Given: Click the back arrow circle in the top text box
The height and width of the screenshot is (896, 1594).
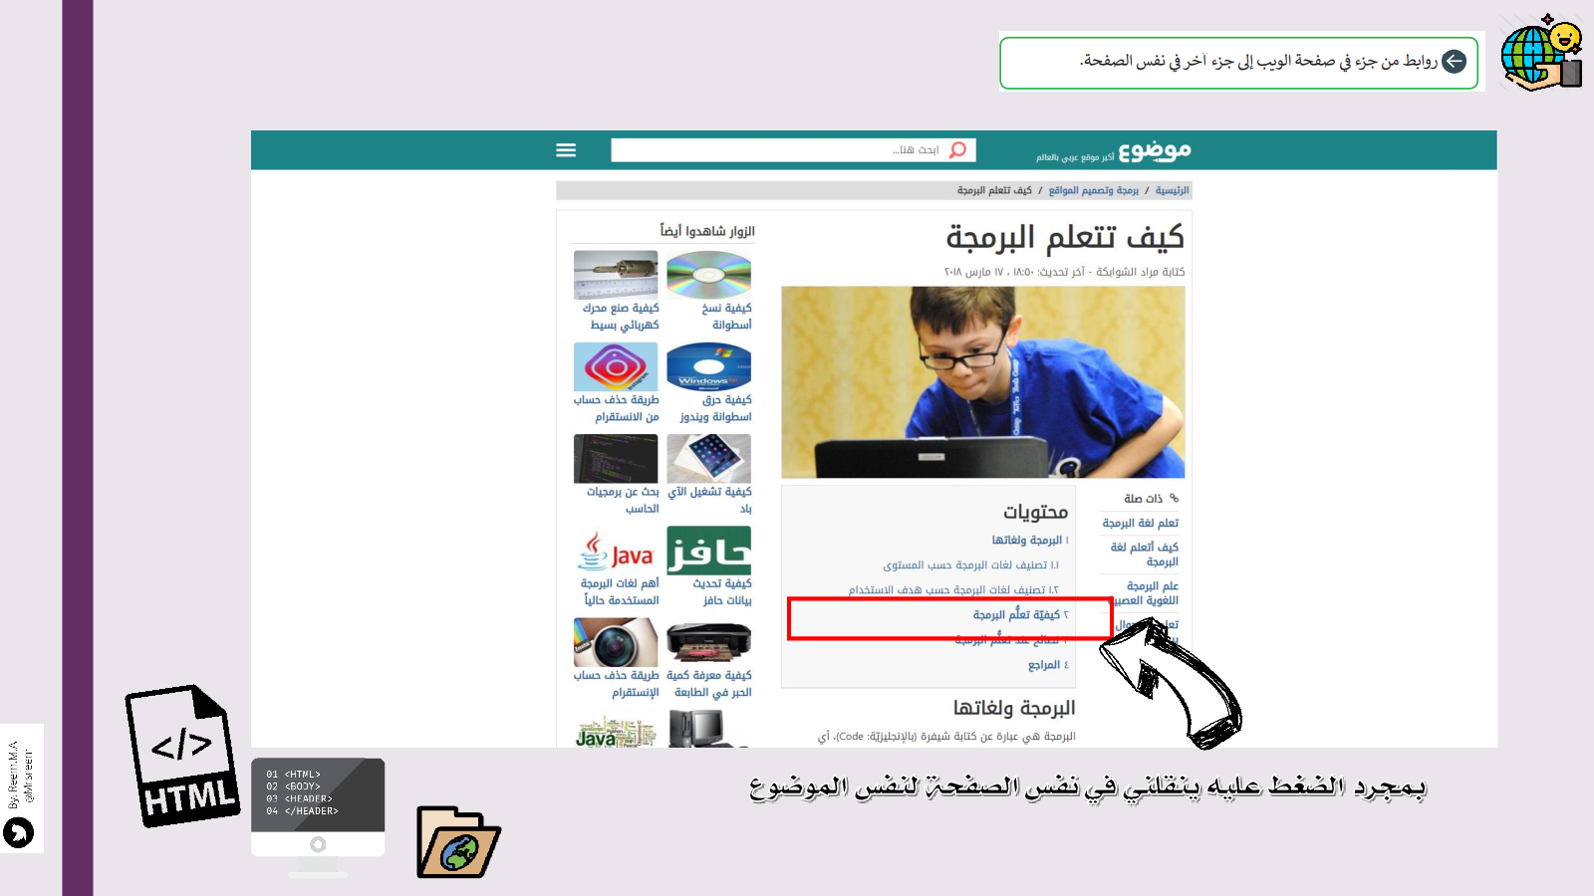Looking at the screenshot, I should pos(1454,62).
